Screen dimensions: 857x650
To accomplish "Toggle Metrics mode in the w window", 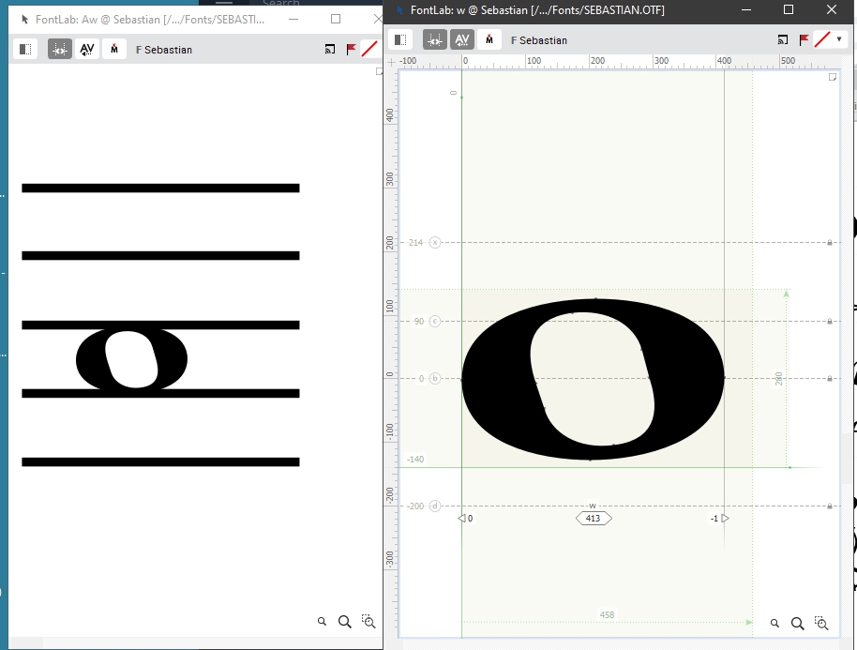I will point(435,39).
